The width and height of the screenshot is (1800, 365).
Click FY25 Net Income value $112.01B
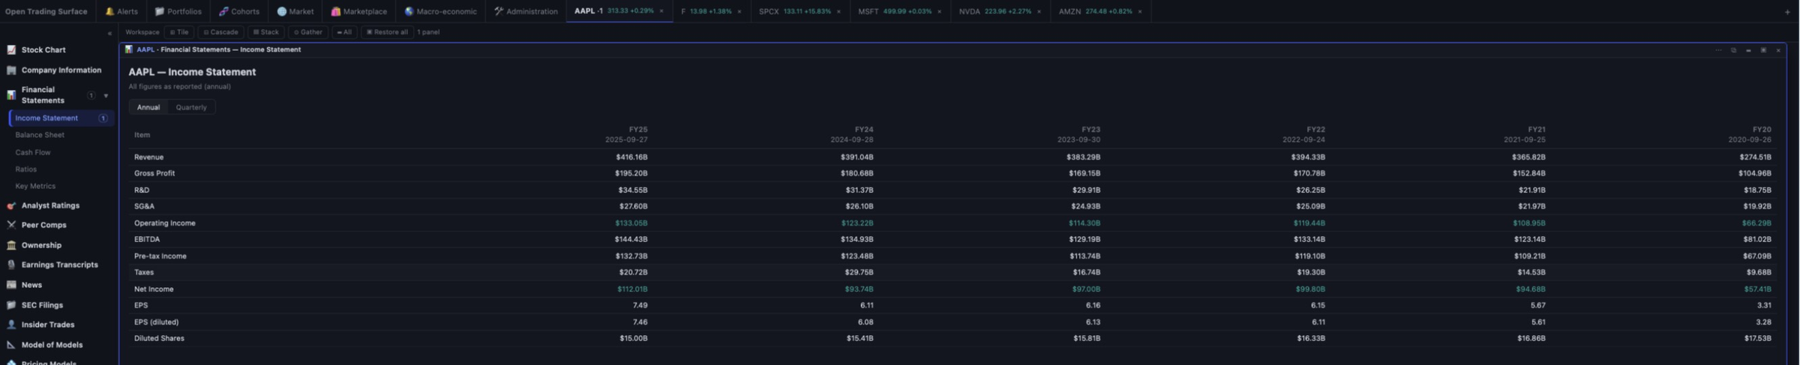(632, 289)
